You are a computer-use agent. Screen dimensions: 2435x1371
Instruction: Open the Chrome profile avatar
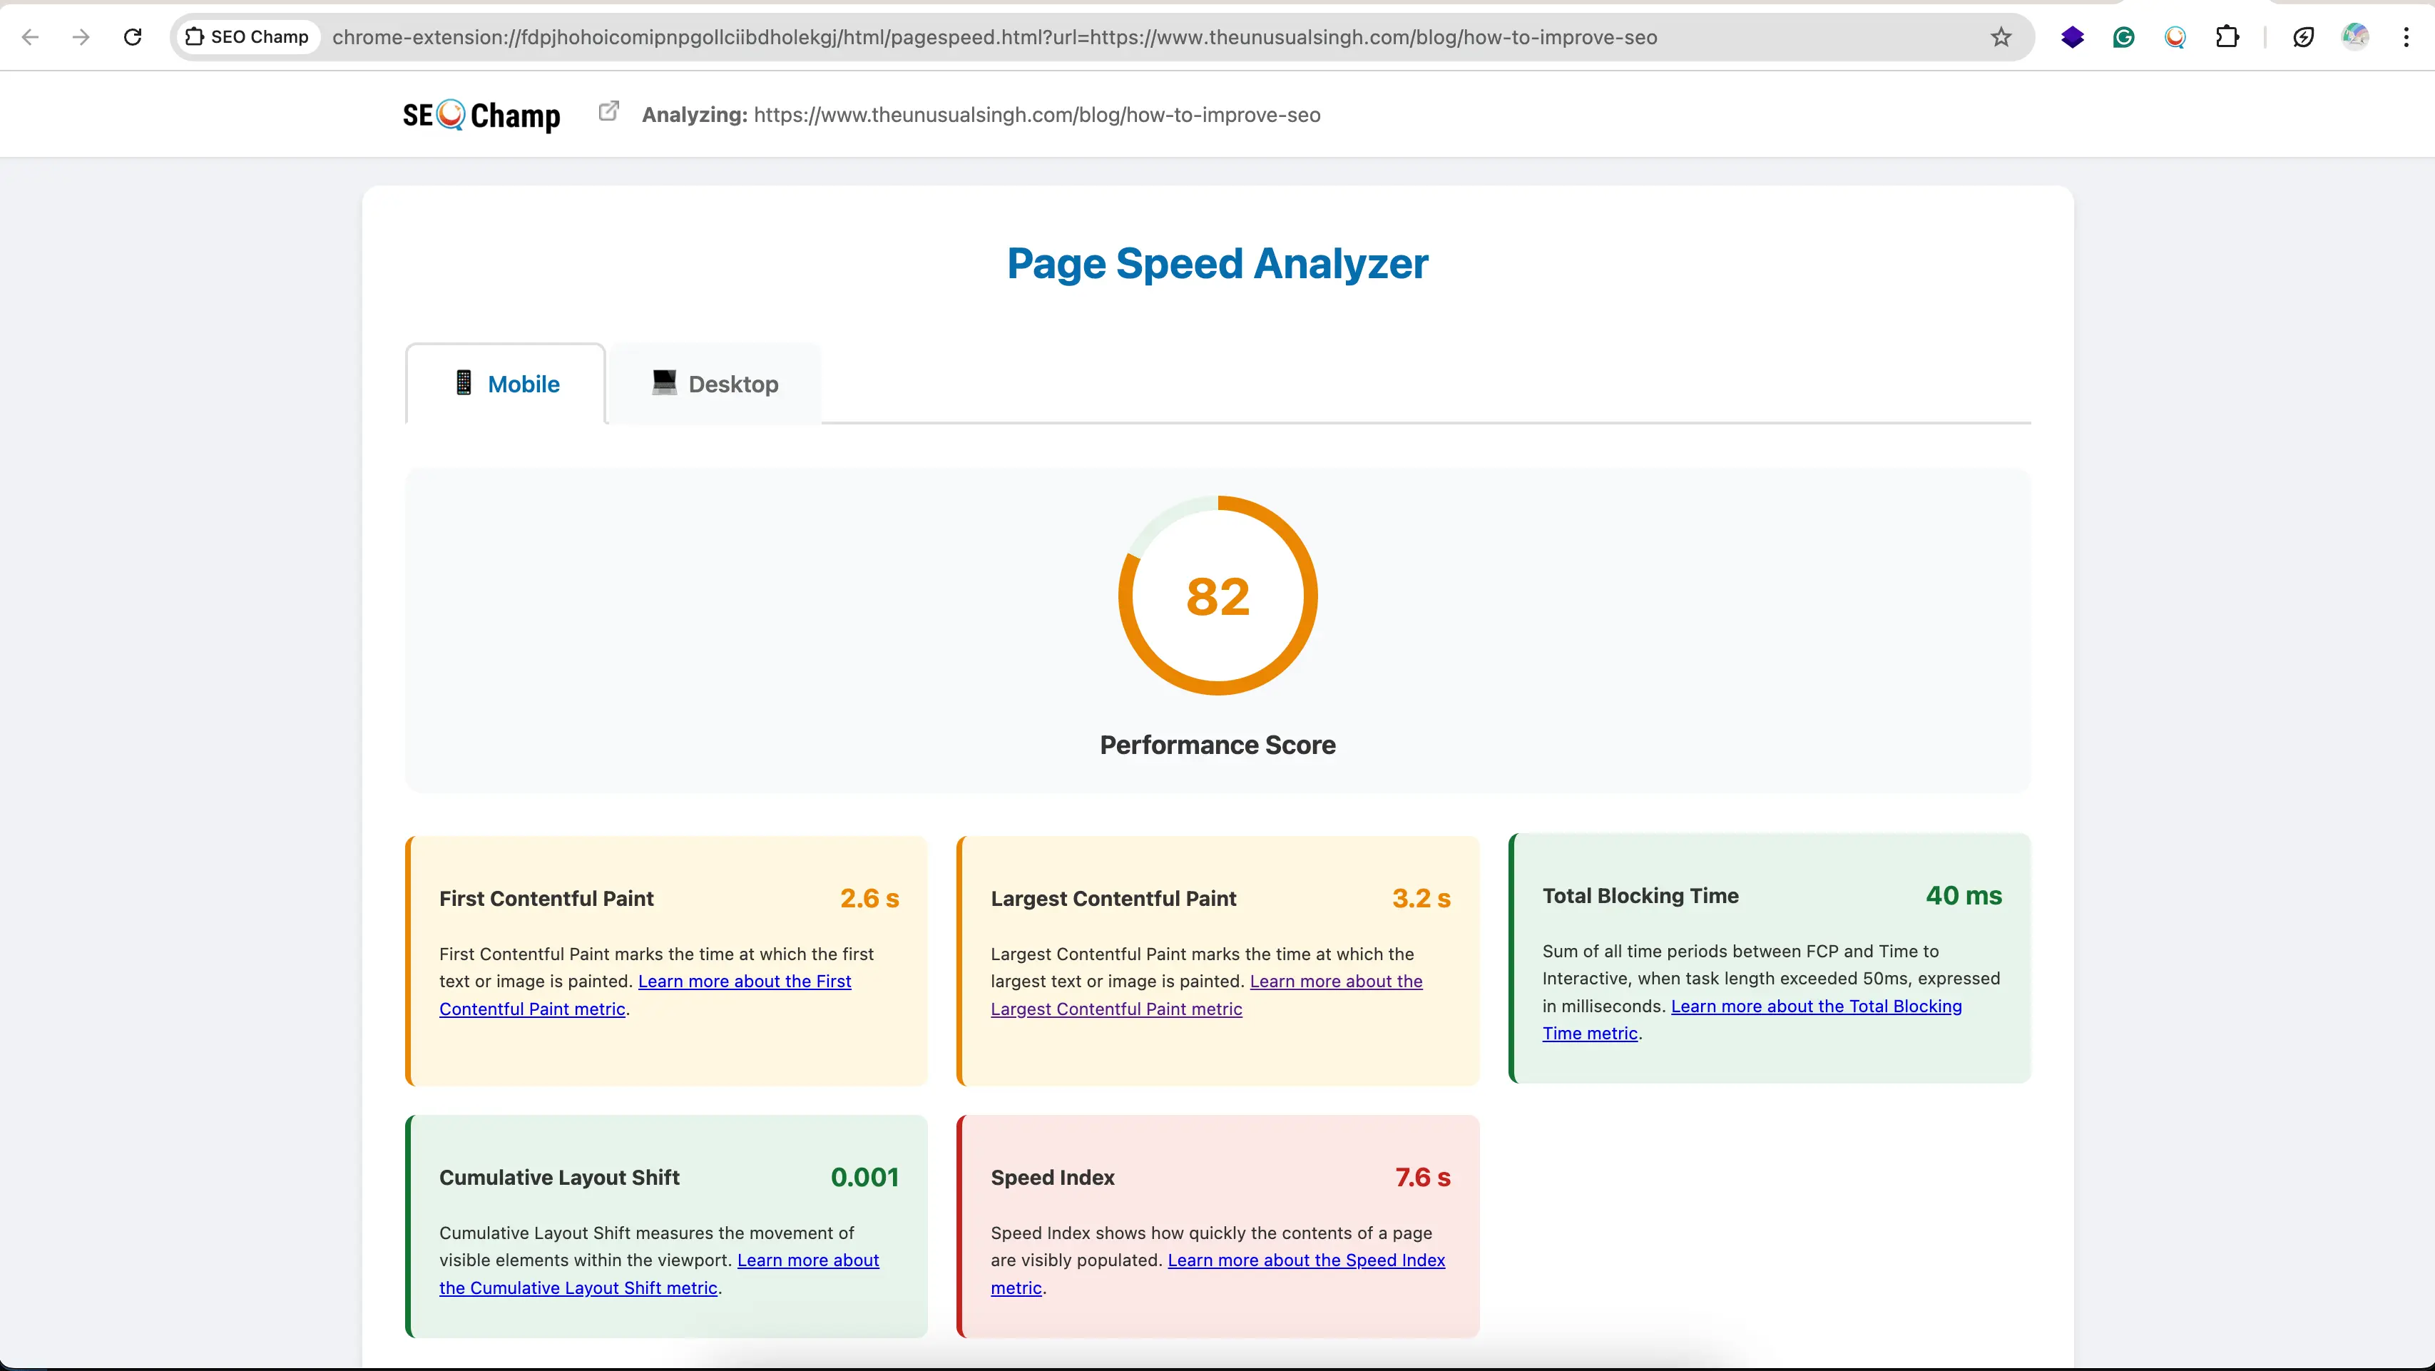click(x=2354, y=37)
